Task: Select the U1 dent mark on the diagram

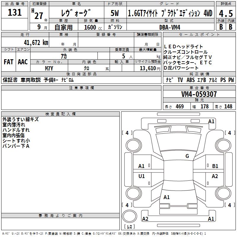Action: pyautogui.click(x=142, y=176)
